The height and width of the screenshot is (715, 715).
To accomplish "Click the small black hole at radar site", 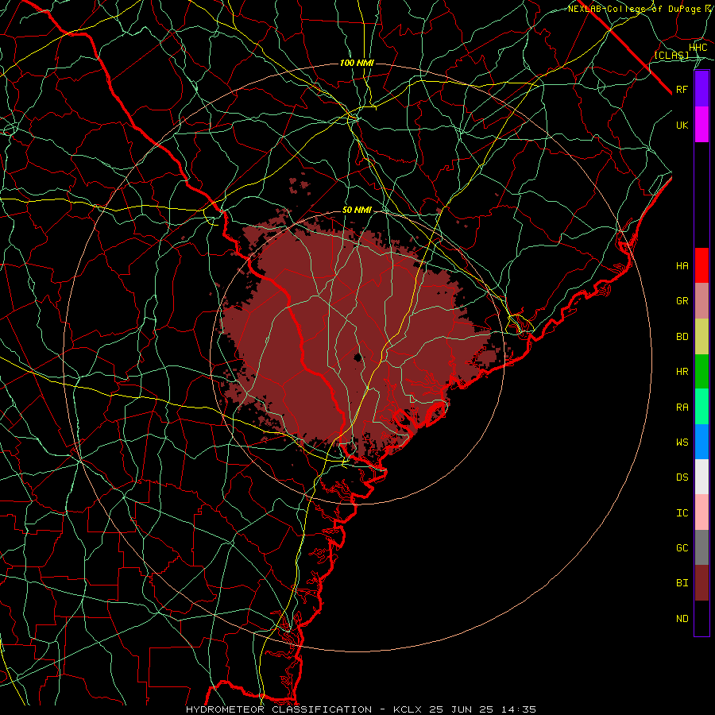I will tap(358, 357).
